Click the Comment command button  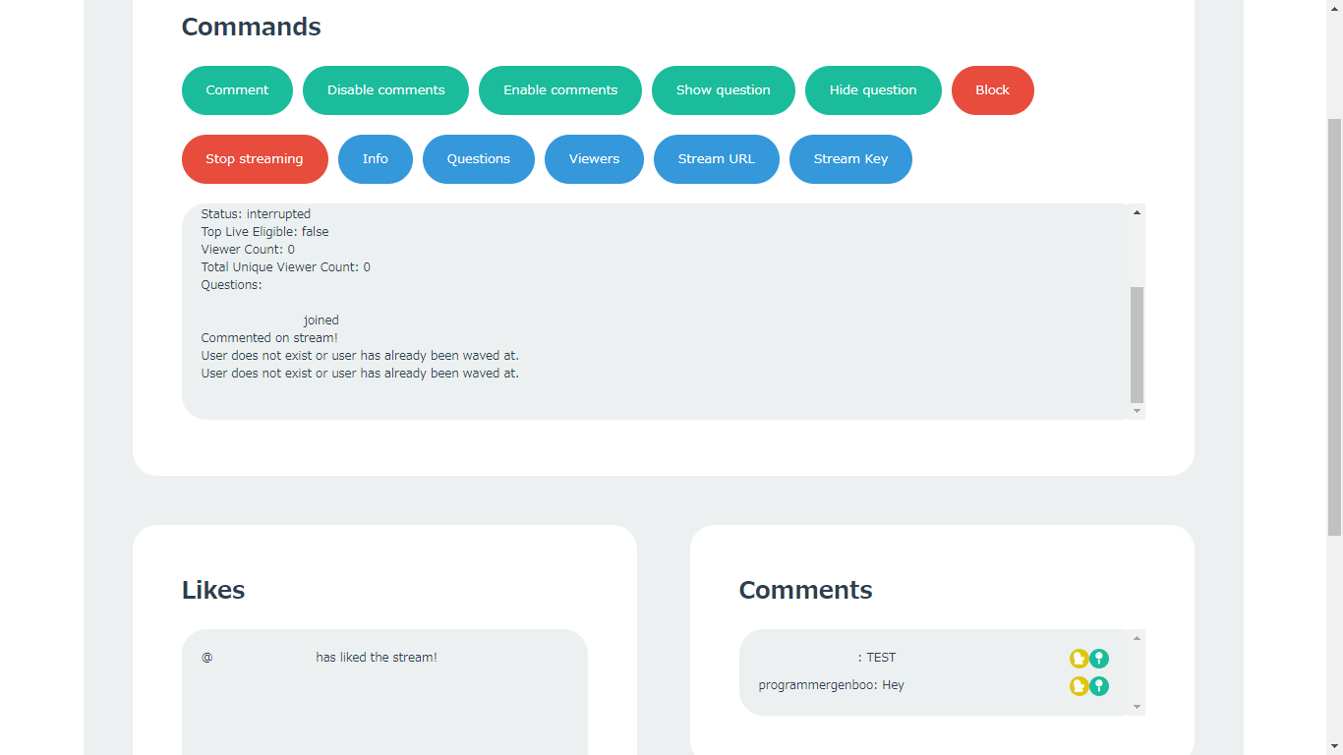click(x=237, y=90)
